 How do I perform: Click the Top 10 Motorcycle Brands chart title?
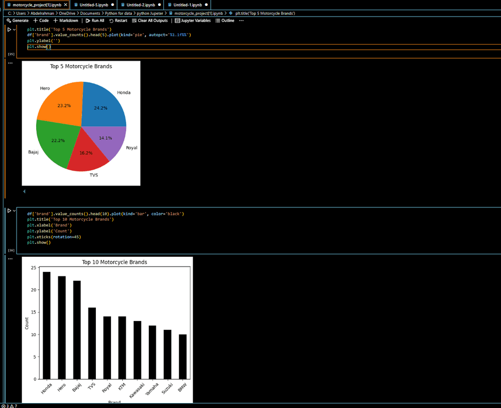point(114,262)
